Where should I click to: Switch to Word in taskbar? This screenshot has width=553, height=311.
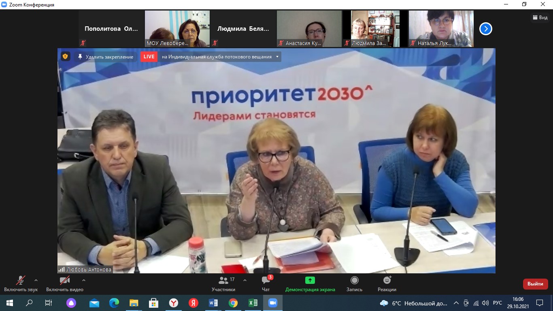pos(213,302)
